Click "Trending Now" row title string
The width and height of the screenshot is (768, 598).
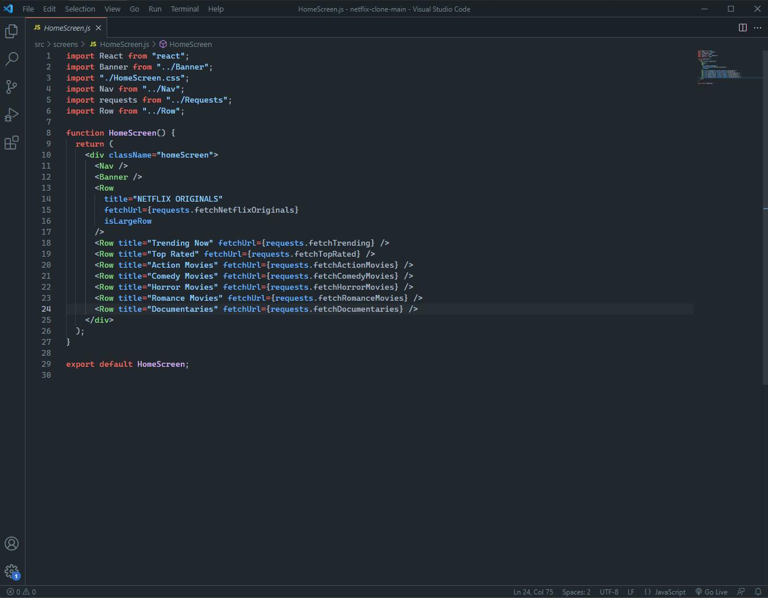click(180, 243)
